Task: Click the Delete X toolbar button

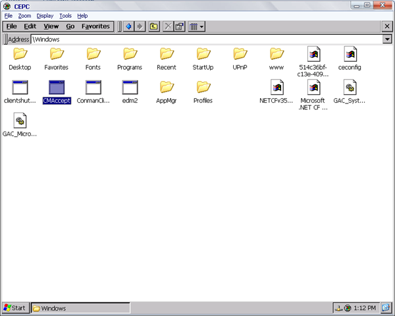Action: 168,26
